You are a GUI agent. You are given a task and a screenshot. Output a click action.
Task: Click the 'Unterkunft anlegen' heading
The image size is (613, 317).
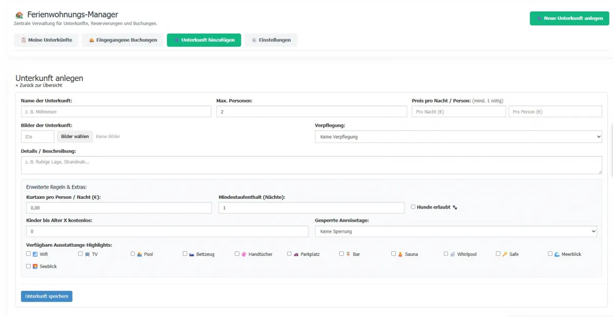click(x=49, y=78)
